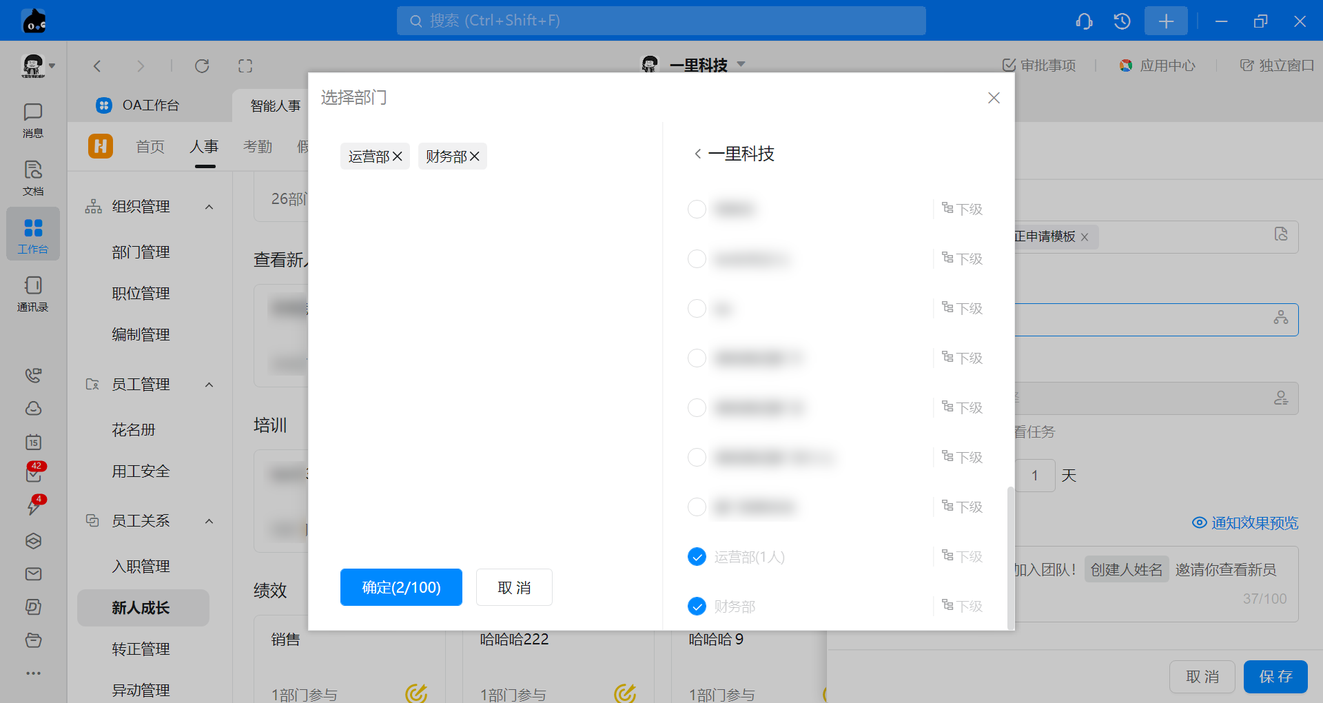This screenshot has width=1323, height=703.
Task: Open the Documents (文档) sidebar icon
Action: [32, 178]
